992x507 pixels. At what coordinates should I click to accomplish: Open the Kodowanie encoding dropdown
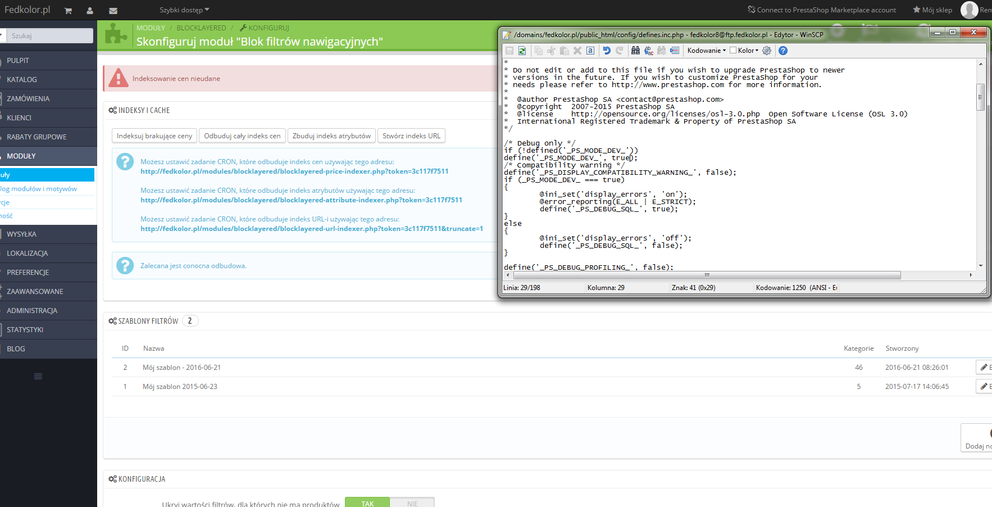pos(707,51)
